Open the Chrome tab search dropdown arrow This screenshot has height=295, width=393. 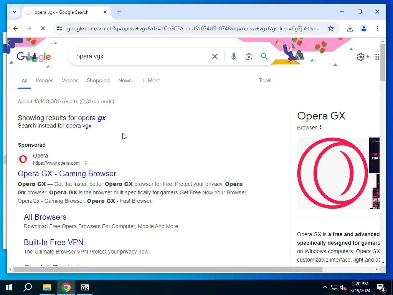tap(15, 12)
